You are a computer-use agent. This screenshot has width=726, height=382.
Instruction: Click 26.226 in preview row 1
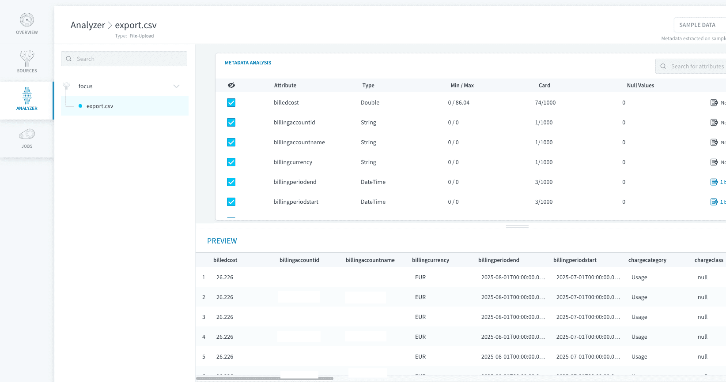[225, 277]
